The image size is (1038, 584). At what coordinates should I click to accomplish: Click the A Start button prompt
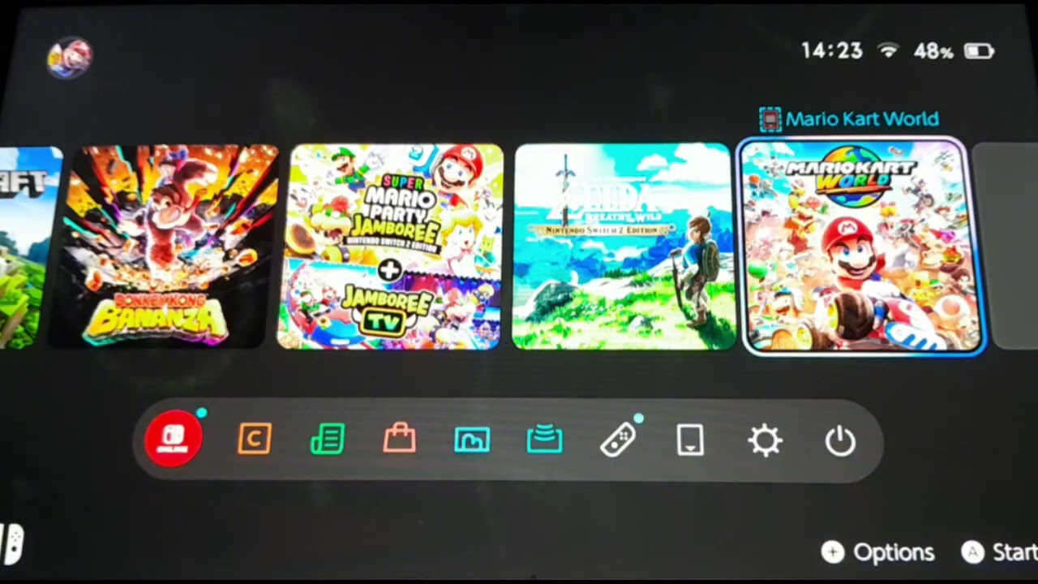pos(999,552)
